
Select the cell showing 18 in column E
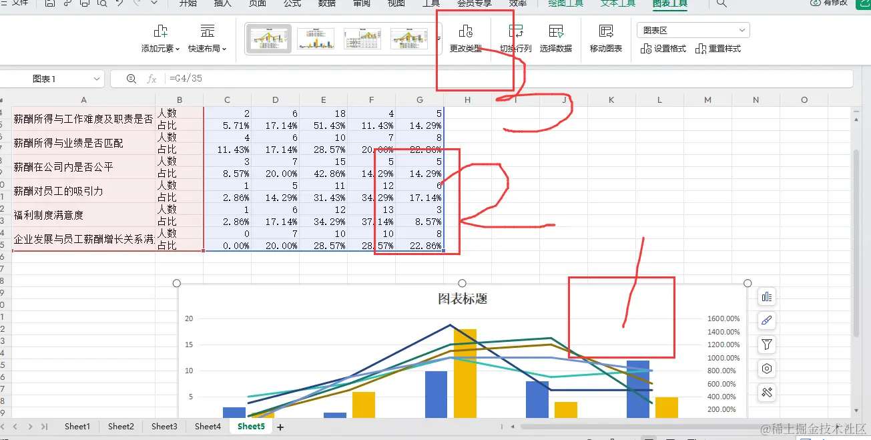(324, 113)
